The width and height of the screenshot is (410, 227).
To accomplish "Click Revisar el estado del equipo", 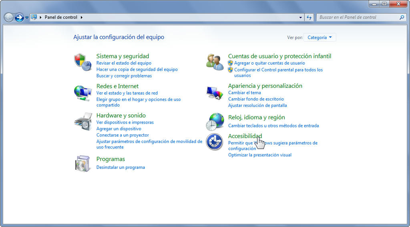I will tap(124, 63).
